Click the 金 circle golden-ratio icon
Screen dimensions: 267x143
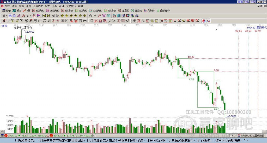tap(152, 21)
